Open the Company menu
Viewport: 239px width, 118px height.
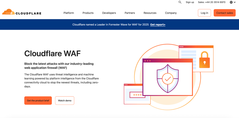[x=171, y=13]
